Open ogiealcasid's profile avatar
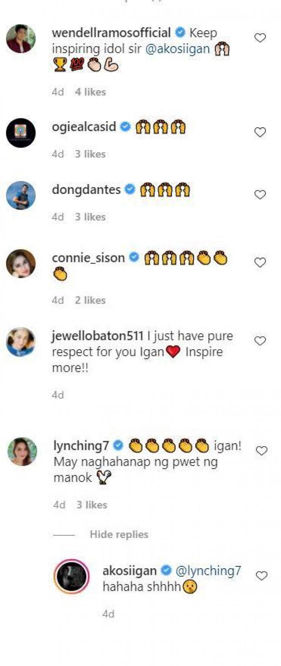The width and height of the screenshot is (281, 666). [x=21, y=133]
